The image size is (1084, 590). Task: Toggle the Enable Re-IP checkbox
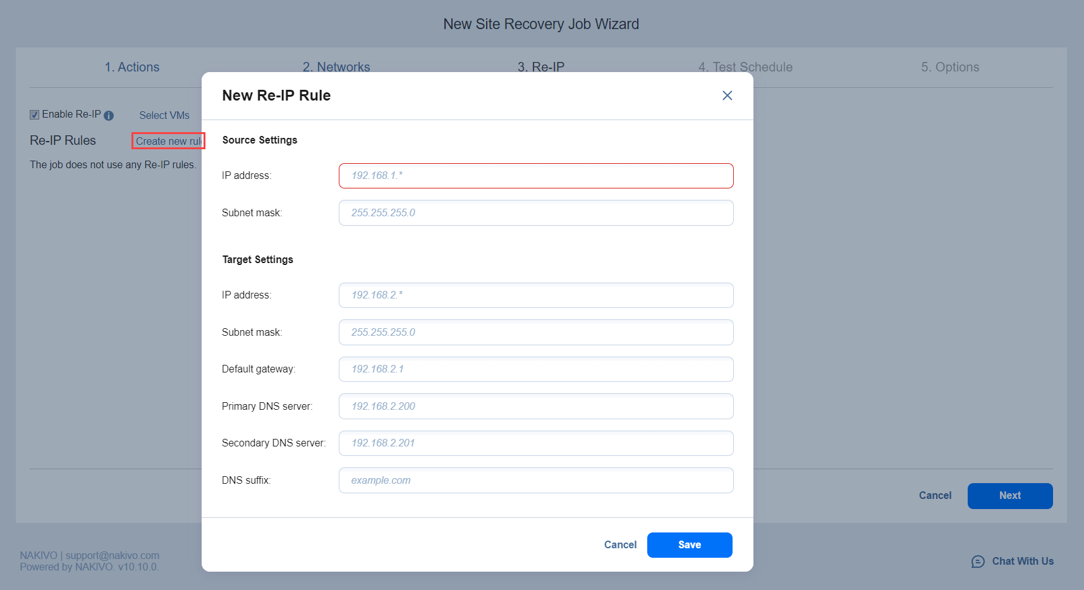coord(35,115)
